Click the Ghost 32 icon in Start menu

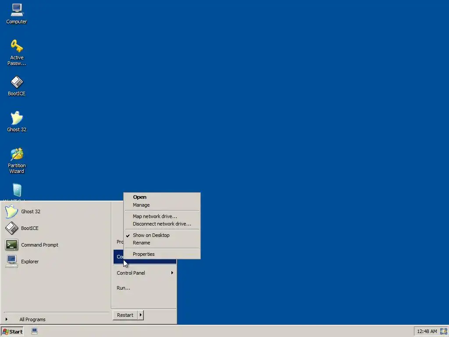11,212
